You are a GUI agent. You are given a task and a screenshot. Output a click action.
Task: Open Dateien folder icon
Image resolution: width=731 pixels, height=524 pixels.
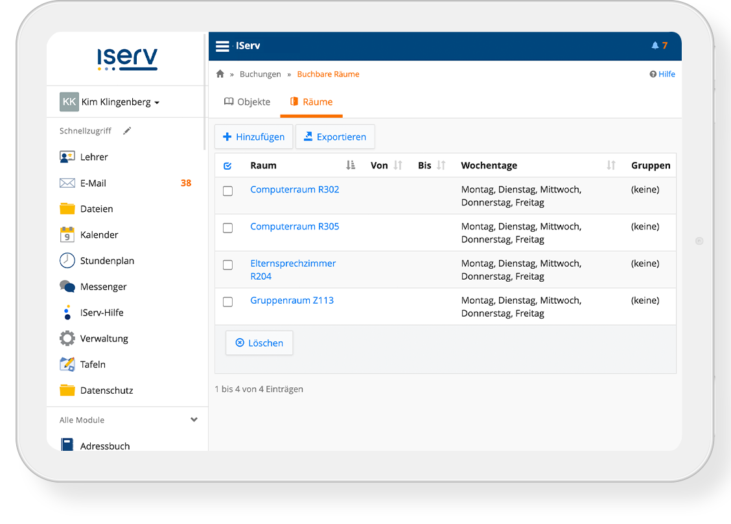67,209
